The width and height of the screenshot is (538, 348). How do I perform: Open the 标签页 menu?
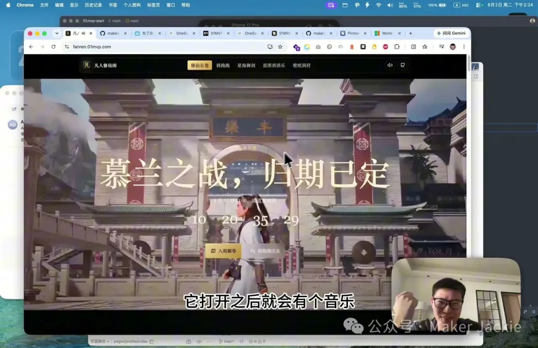(153, 5)
